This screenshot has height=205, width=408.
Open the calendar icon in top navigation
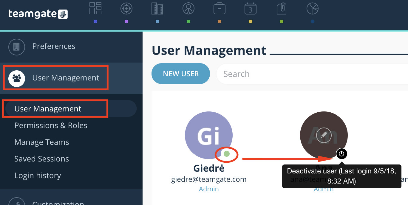[x=251, y=9]
